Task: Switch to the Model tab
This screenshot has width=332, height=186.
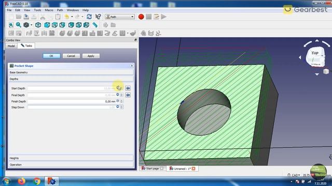Action: (11, 46)
